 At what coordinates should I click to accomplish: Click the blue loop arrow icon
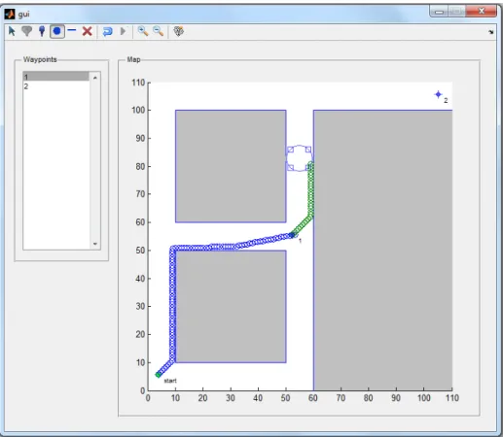[x=107, y=31]
